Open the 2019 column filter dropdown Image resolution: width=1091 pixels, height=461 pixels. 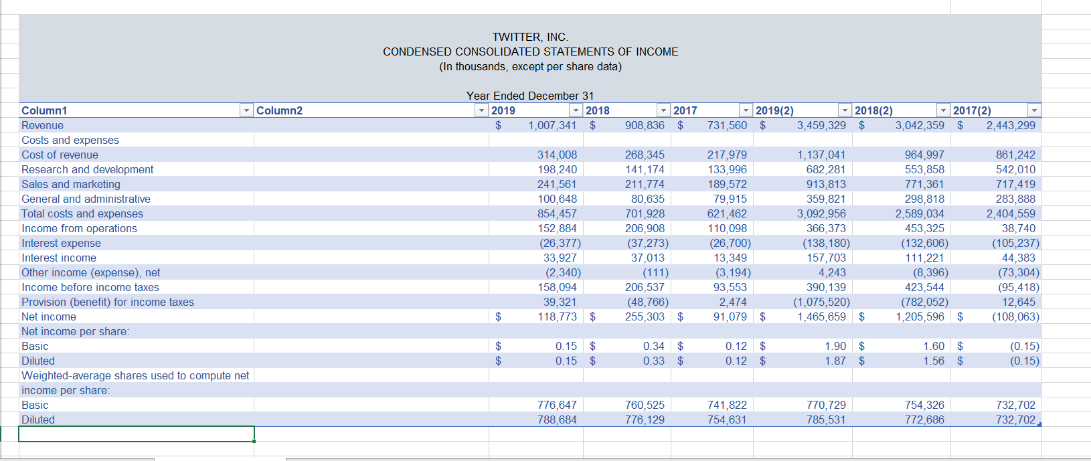pos(576,110)
